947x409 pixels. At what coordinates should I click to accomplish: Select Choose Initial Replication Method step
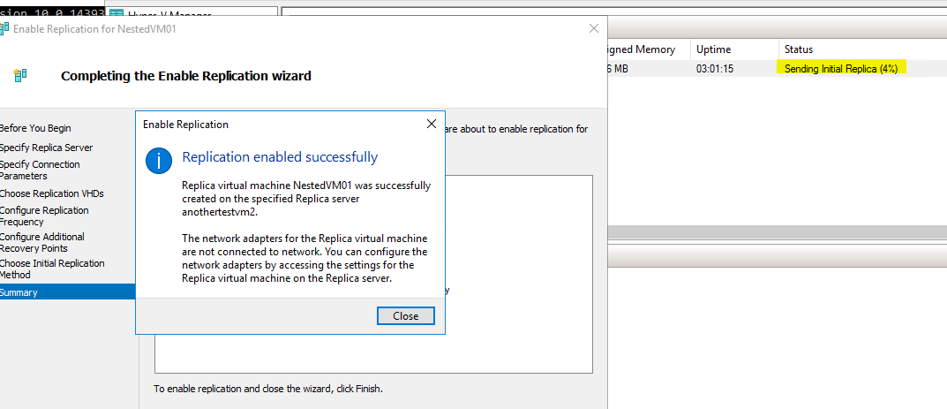click(52, 269)
